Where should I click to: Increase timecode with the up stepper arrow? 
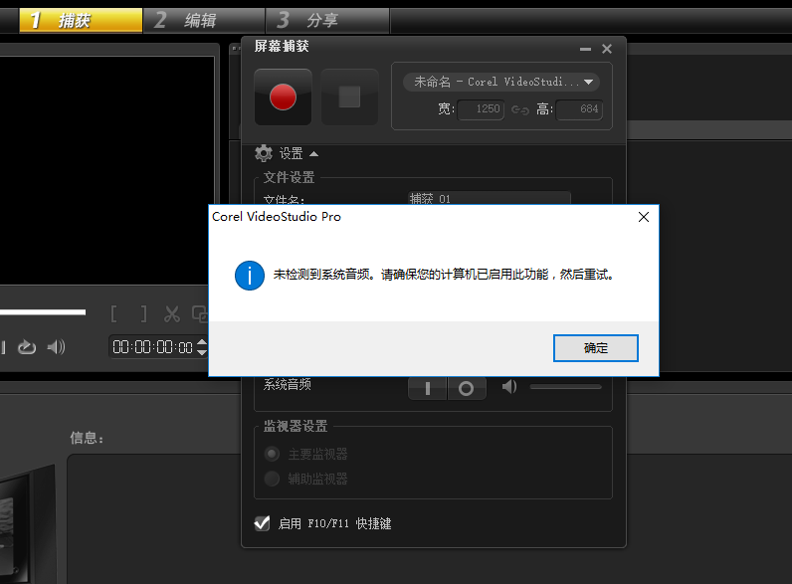[x=202, y=342]
